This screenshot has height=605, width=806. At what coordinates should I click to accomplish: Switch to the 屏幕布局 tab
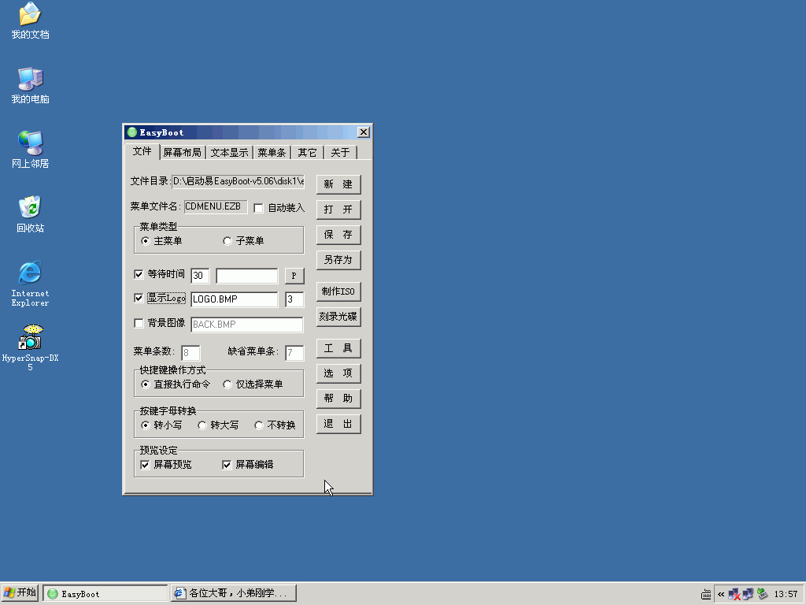[x=182, y=153]
